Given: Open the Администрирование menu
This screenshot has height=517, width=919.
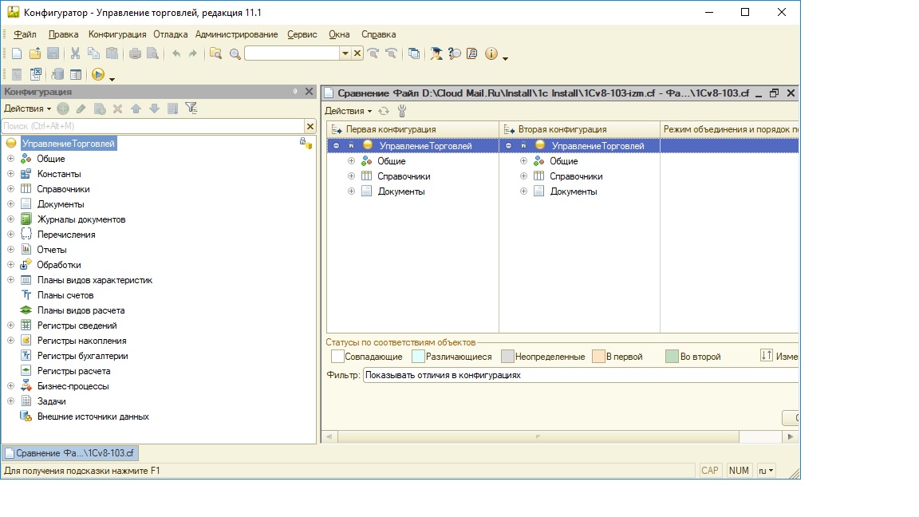Looking at the screenshot, I should tap(236, 34).
